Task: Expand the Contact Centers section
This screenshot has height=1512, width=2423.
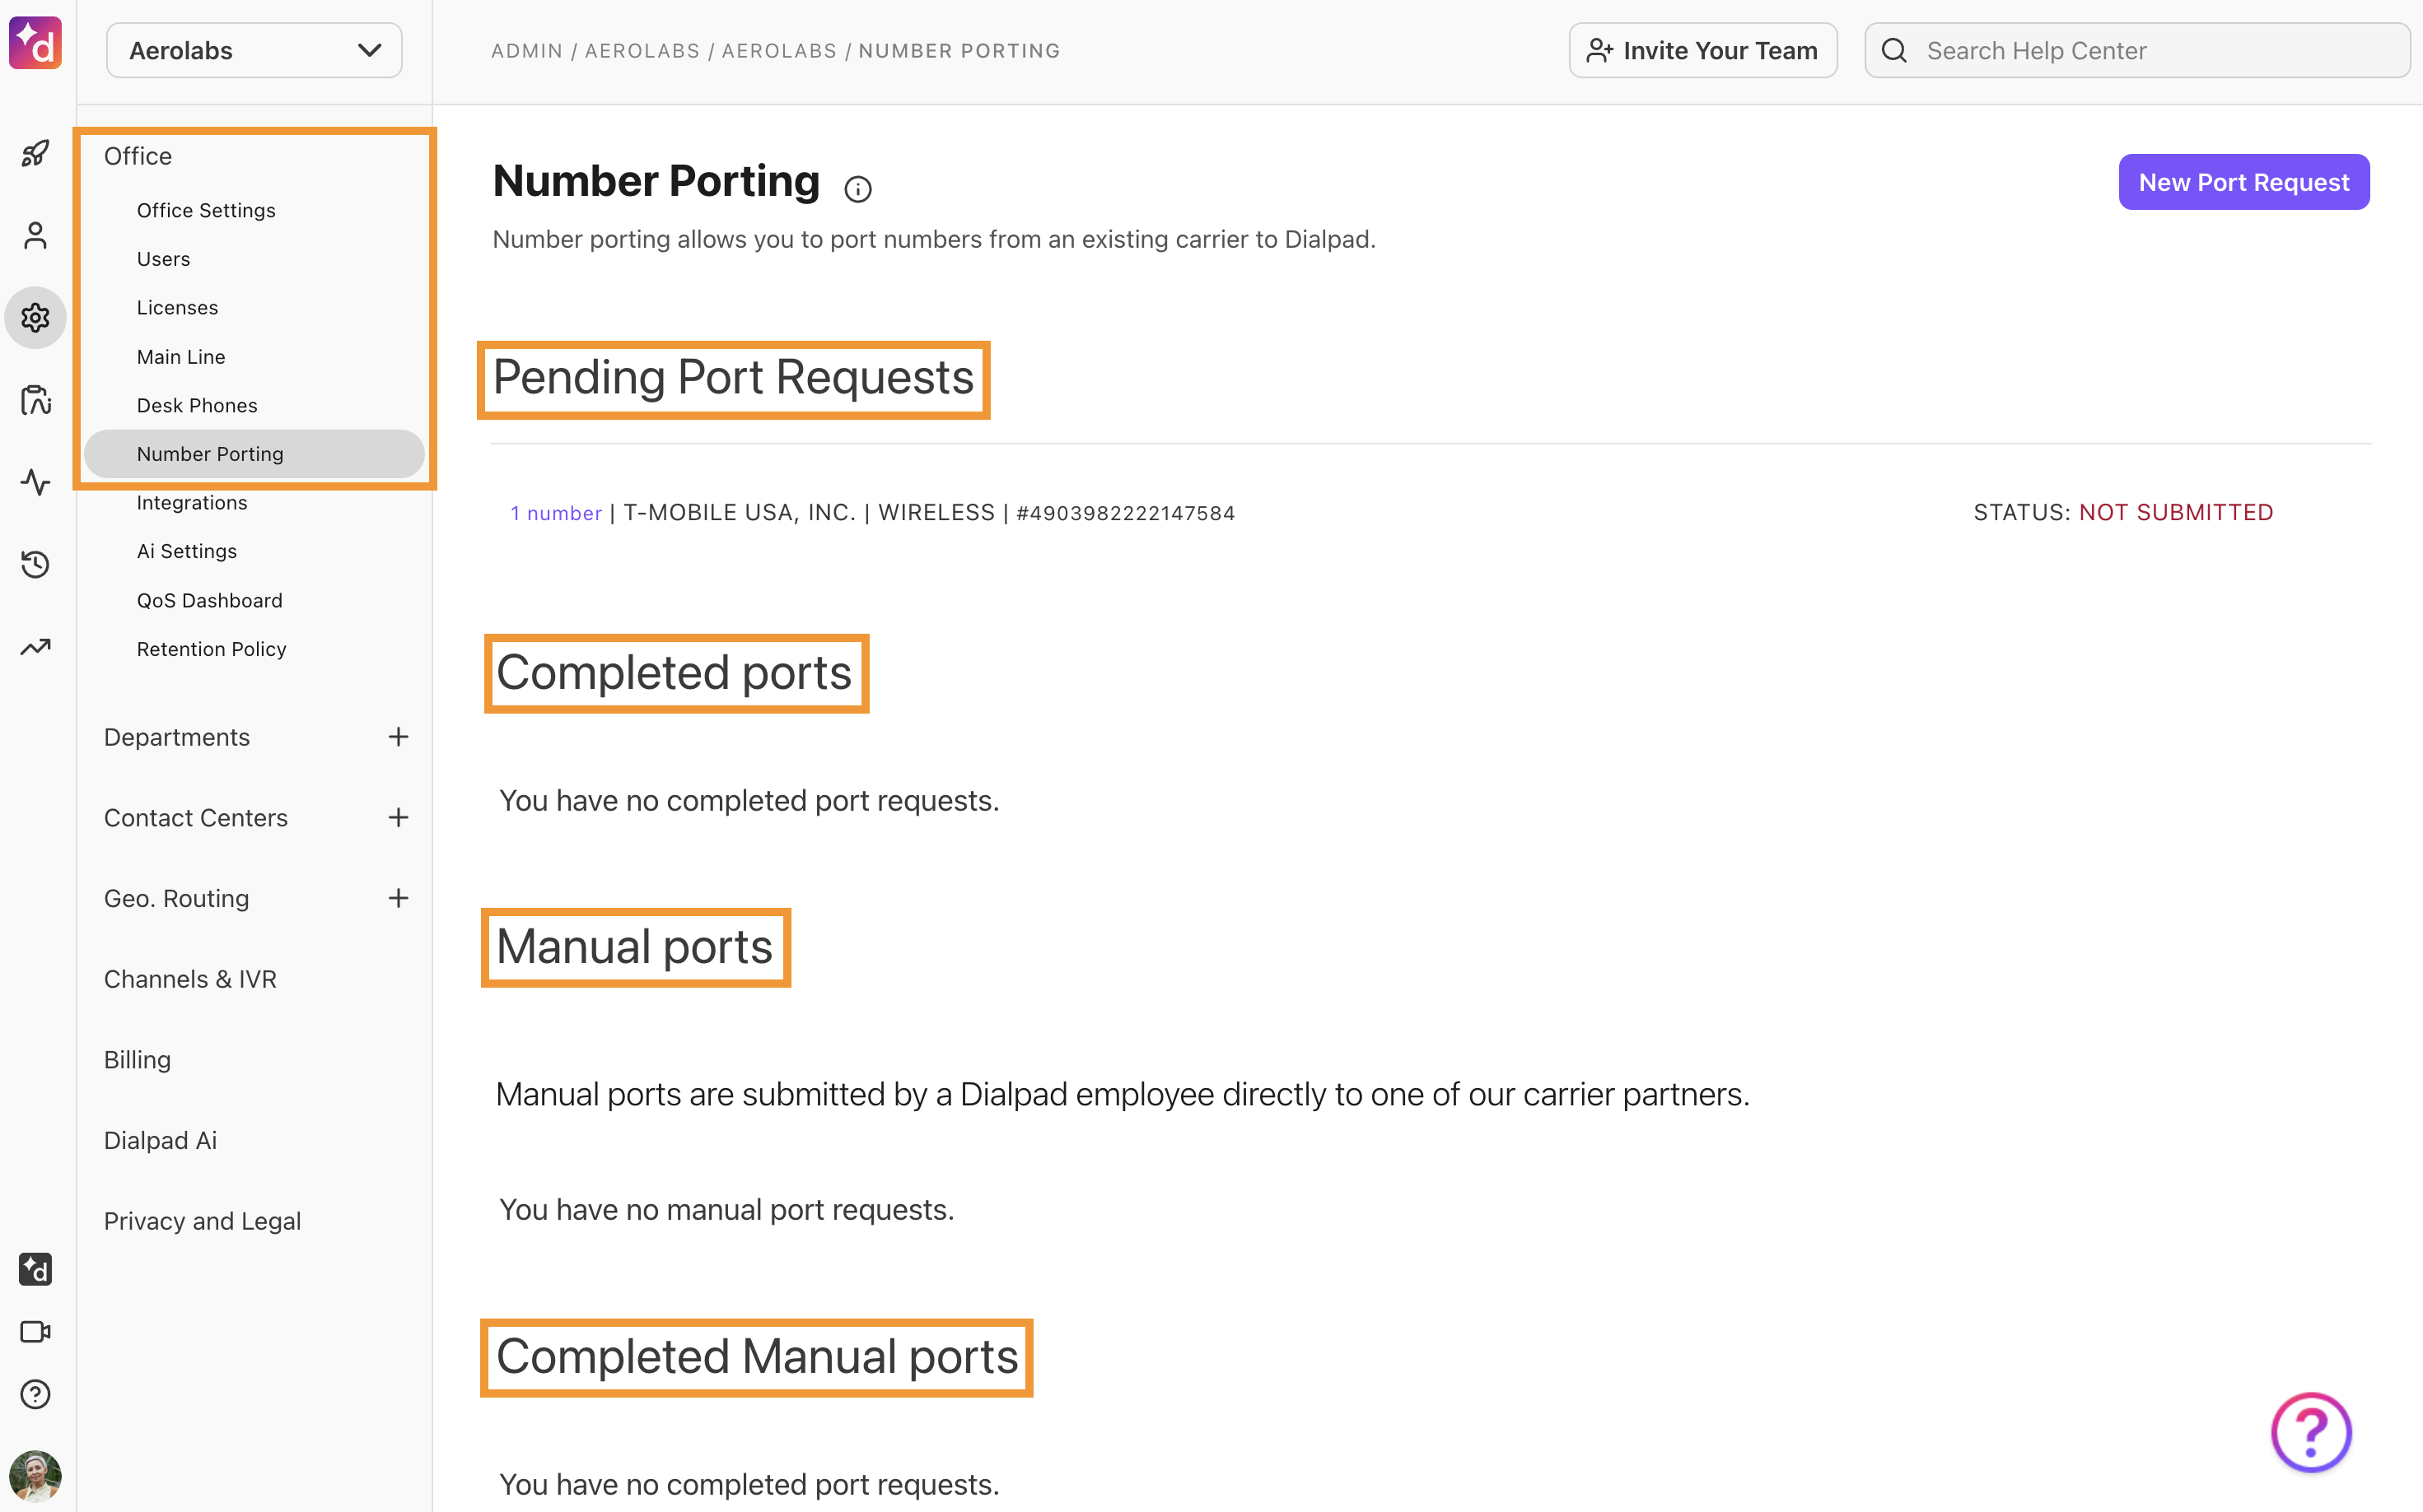Action: click(x=196, y=818)
